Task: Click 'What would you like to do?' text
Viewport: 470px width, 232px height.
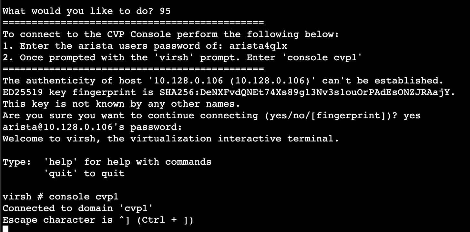Action: pyautogui.click(x=78, y=11)
